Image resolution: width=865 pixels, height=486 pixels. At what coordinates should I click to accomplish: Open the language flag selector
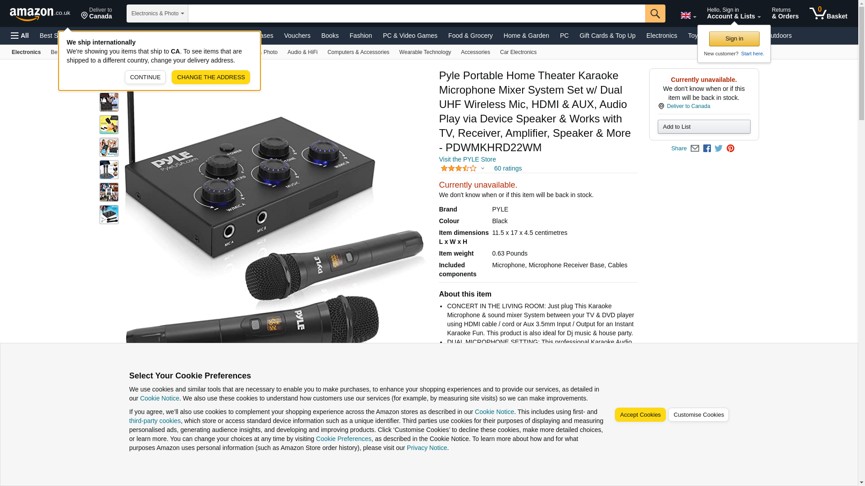688,16
